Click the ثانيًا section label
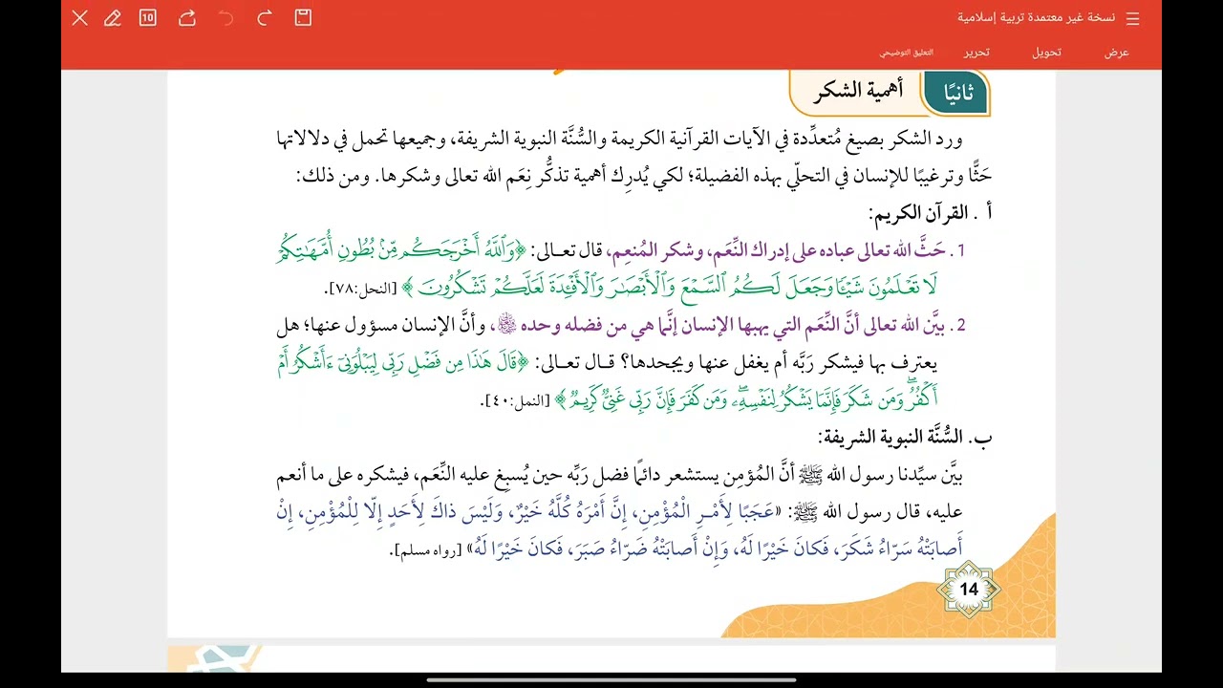Screen dimensions: 1223x688 (x=958, y=93)
